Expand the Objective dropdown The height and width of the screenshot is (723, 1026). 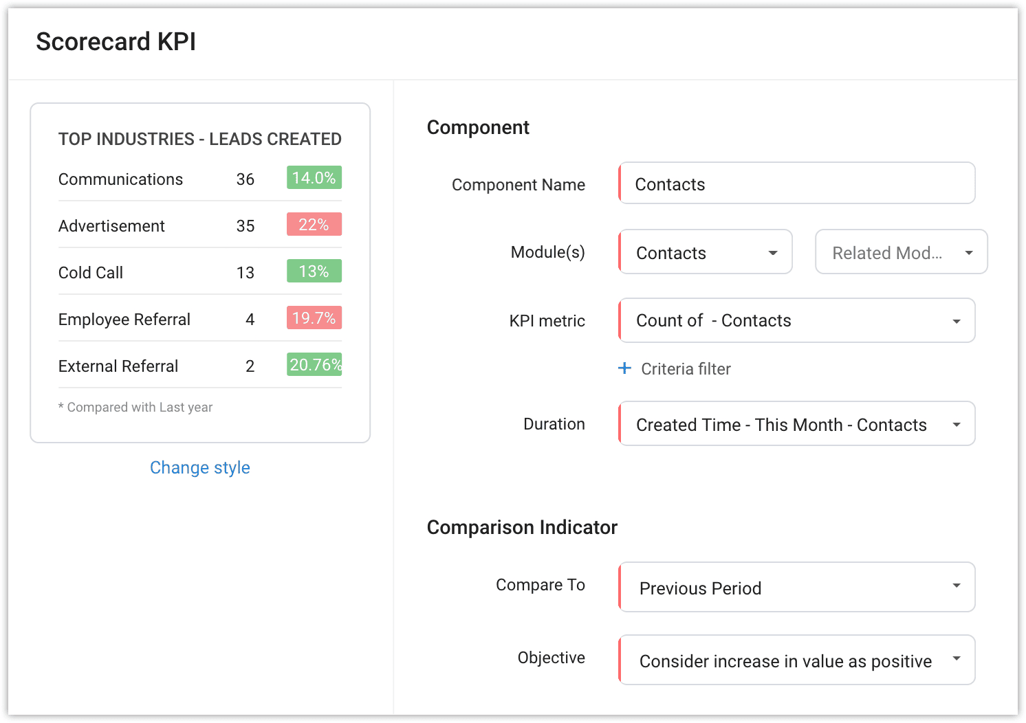797,660
